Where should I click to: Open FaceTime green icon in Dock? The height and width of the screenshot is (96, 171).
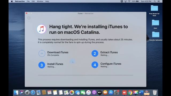coord(83,93)
